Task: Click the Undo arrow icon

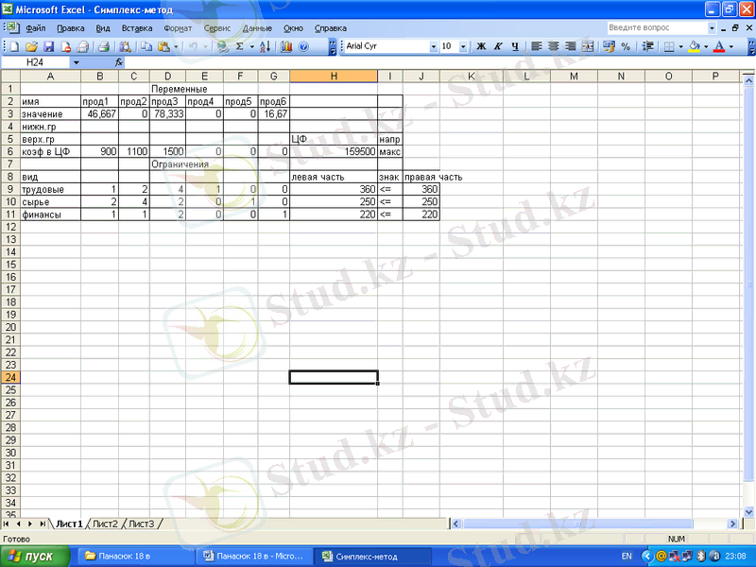Action: pos(193,46)
